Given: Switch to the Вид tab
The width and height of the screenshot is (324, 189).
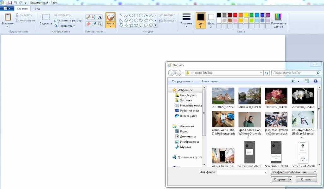Looking at the screenshot, I should click(x=37, y=9).
